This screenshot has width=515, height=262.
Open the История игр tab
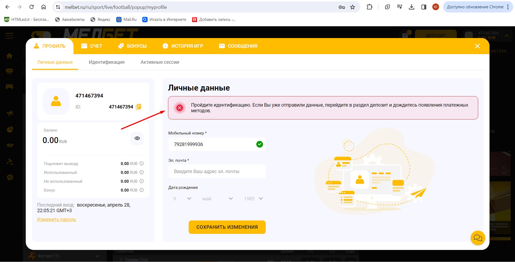tap(183, 46)
